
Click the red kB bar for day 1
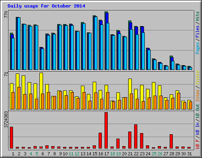tap(11, 138)
